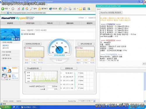Open Search (검색) magnifier toolbar button
146x109 pixels.
pos(33,9)
